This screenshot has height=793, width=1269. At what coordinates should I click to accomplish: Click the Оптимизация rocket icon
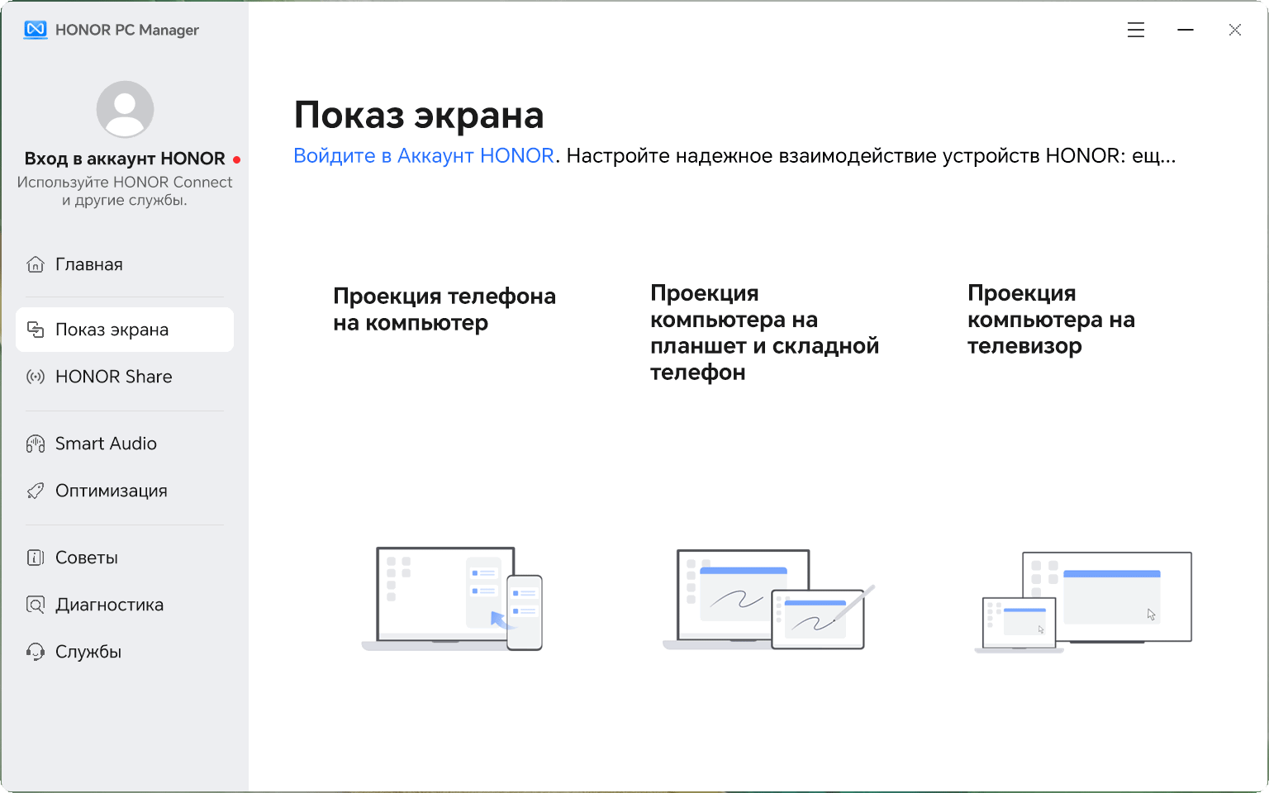click(36, 491)
